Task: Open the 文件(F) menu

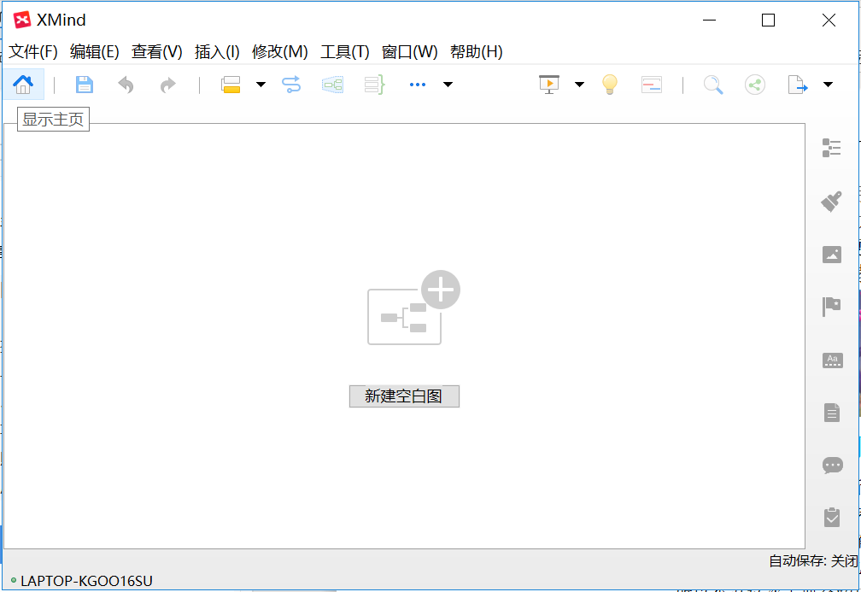Action: 33,51
